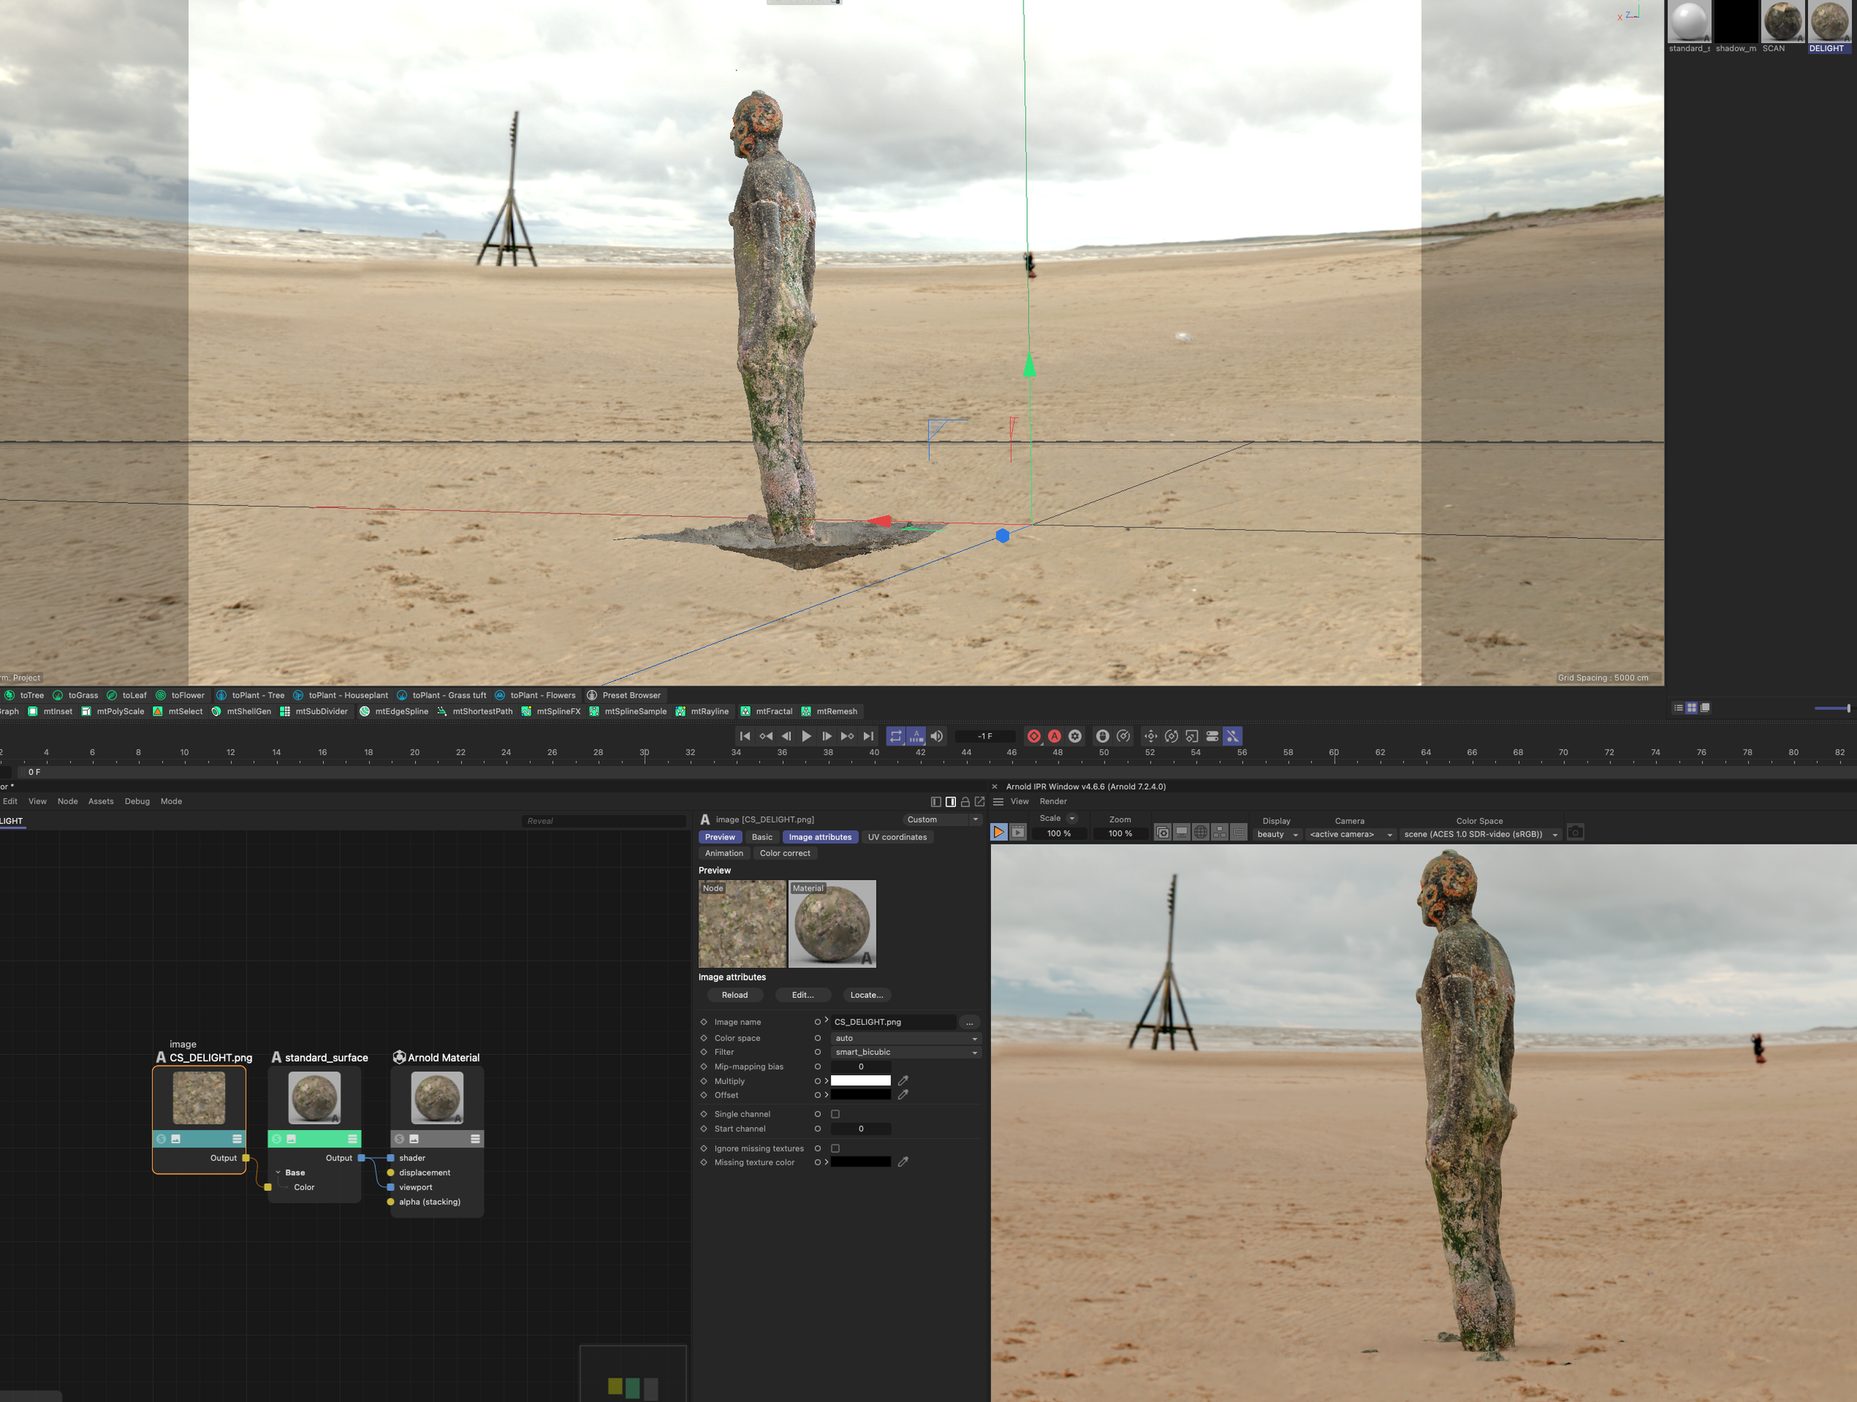The width and height of the screenshot is (1857, 1402).
Task: Click IPR globe icon
Action: point(1201,833)
